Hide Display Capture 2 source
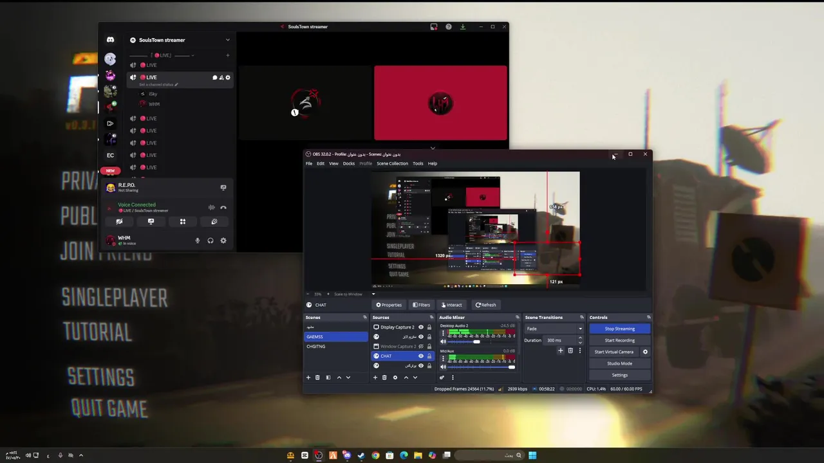The height and width of the screenshot is (463, 824). (421, 327)
